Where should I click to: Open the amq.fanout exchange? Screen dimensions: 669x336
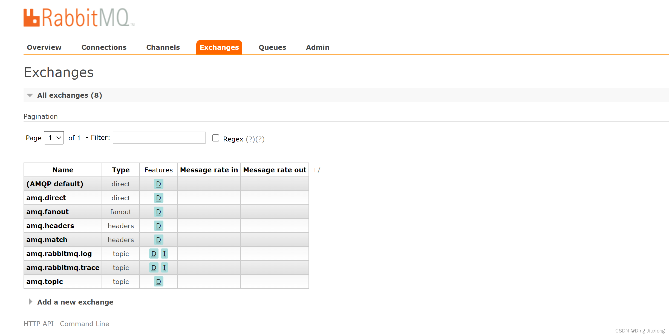(x=47, y=212)
